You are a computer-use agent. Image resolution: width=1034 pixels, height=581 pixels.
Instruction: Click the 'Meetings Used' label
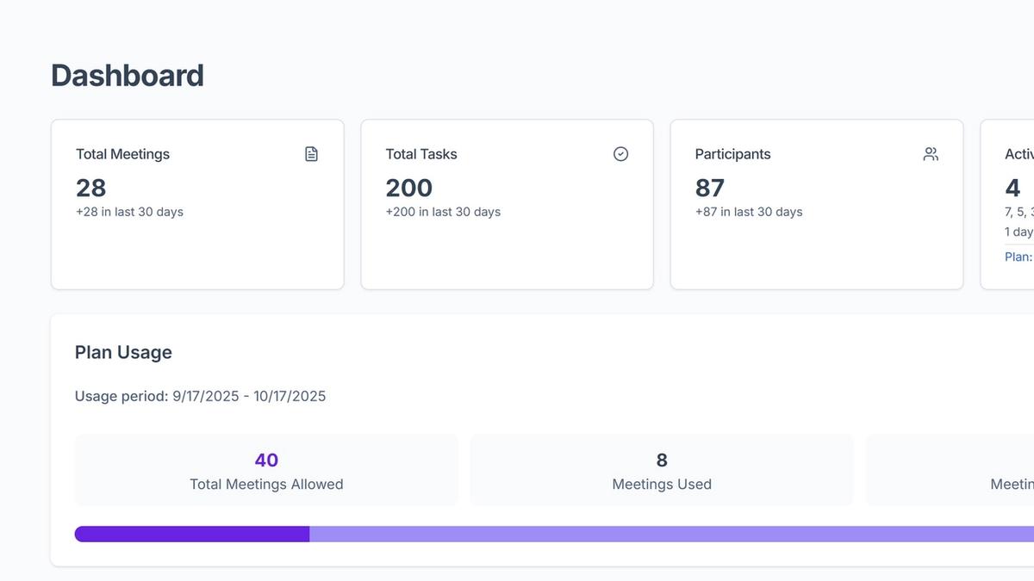662,485
